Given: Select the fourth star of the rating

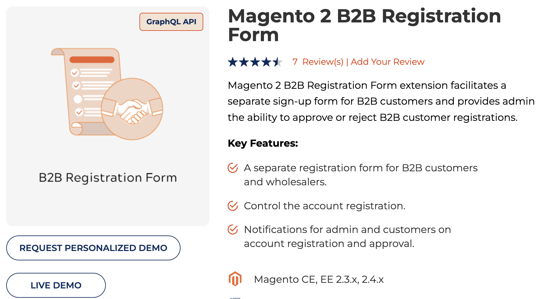Looking at the screenshot, I should (266, 62).
